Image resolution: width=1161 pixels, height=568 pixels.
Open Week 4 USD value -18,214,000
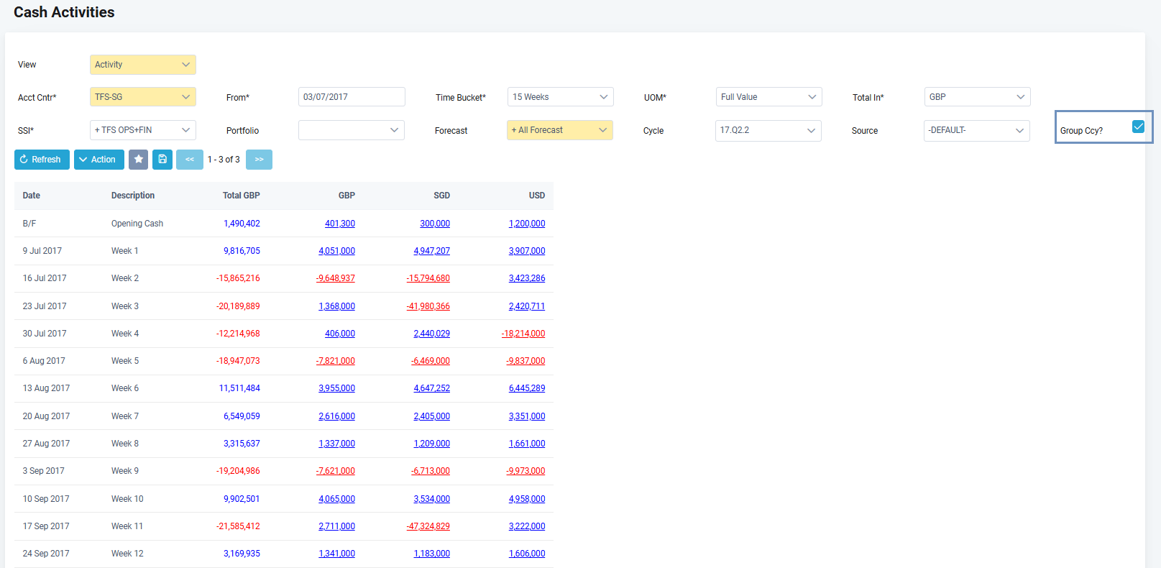pos(523,334)
